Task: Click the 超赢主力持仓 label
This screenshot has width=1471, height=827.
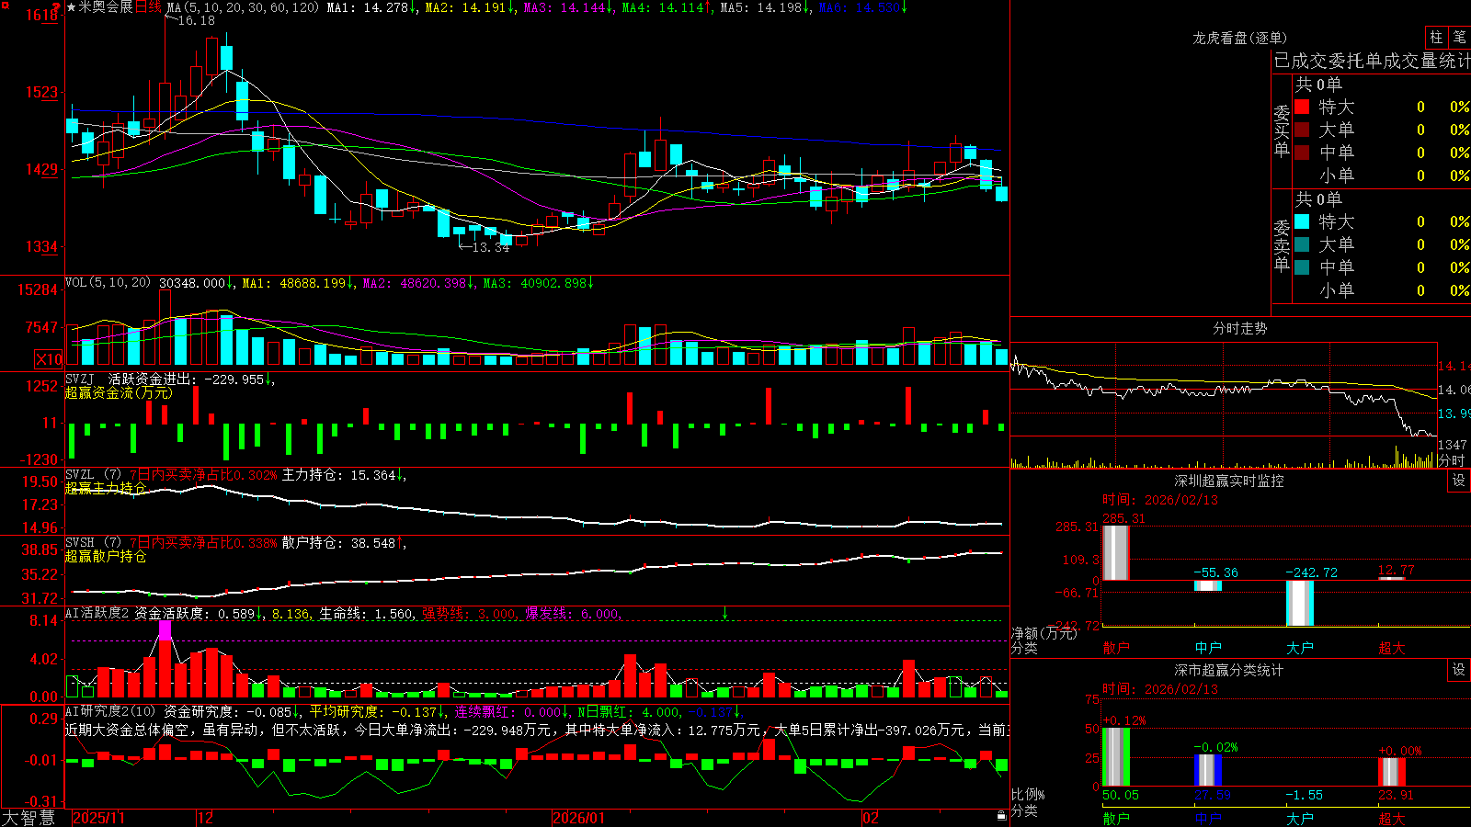Action: 106,488
